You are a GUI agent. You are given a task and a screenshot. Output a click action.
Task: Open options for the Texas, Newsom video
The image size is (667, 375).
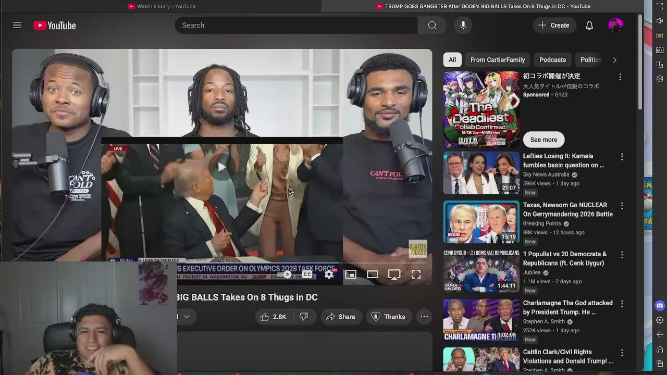(x=622, y=206)
